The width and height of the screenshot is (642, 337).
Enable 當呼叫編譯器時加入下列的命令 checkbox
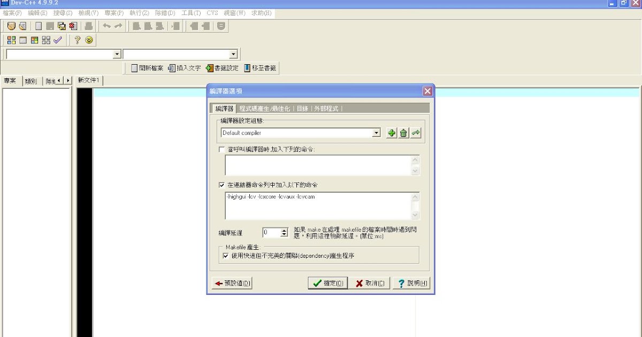pyautogui.click(x=223, y=149)
